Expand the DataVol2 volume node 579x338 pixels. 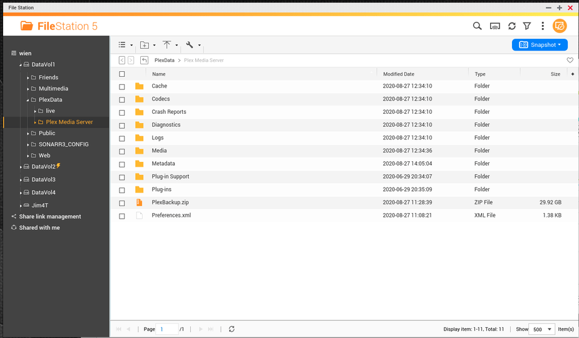[x=21, y=167]
